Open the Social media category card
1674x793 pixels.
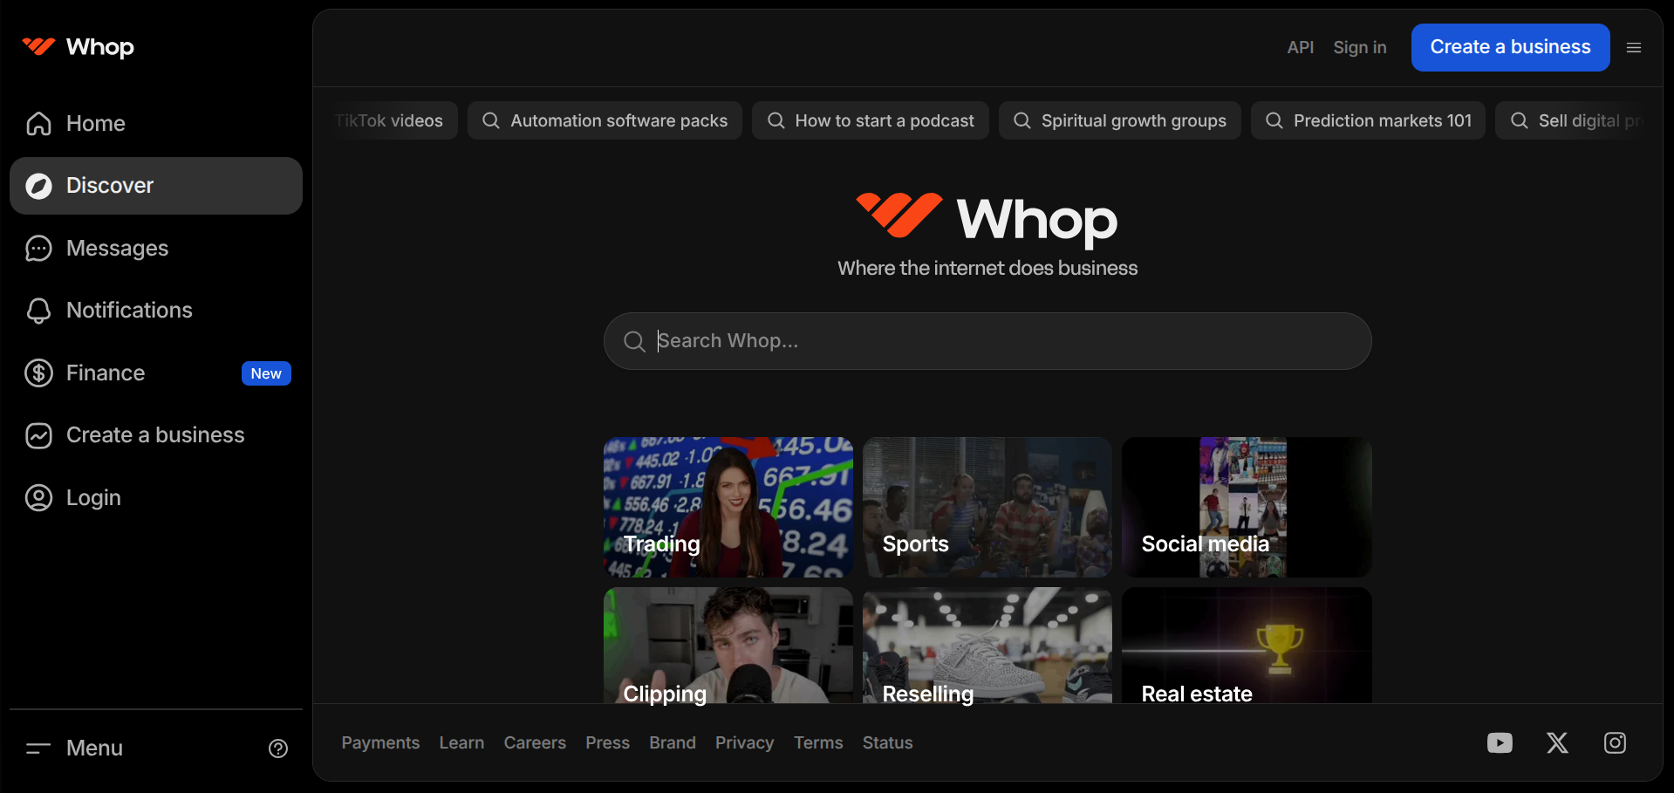click(x=1246, y=507)
